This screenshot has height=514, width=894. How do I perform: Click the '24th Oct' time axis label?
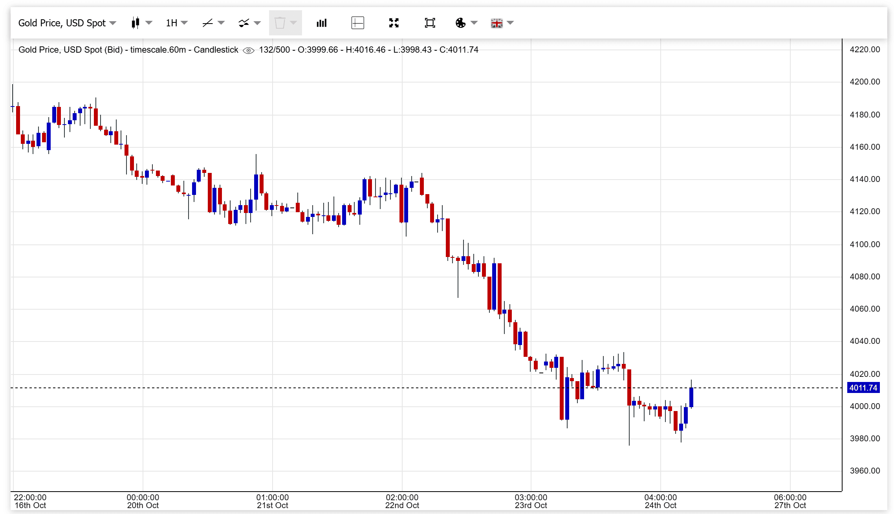[x=661, y=506]
